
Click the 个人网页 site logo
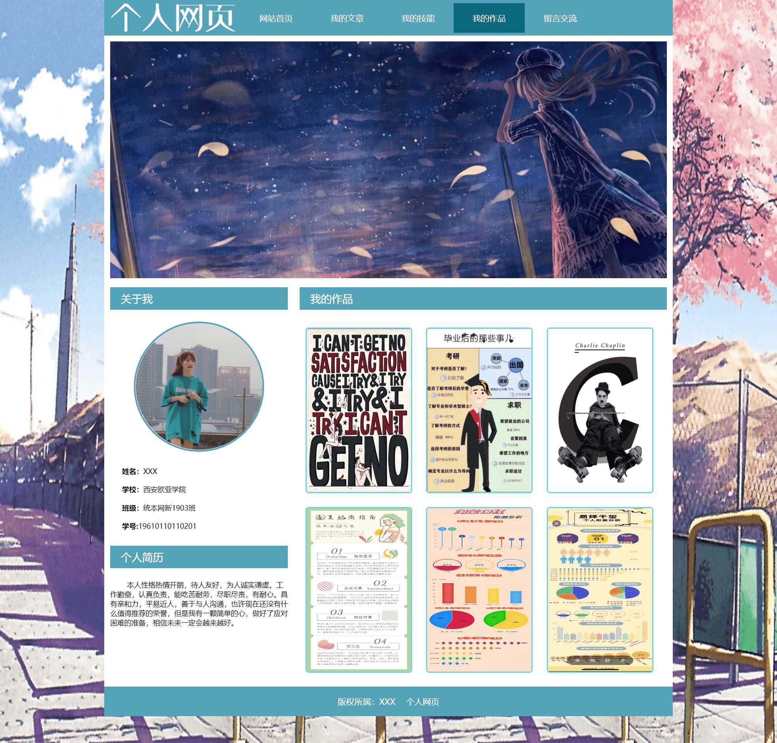pos(173,18)
